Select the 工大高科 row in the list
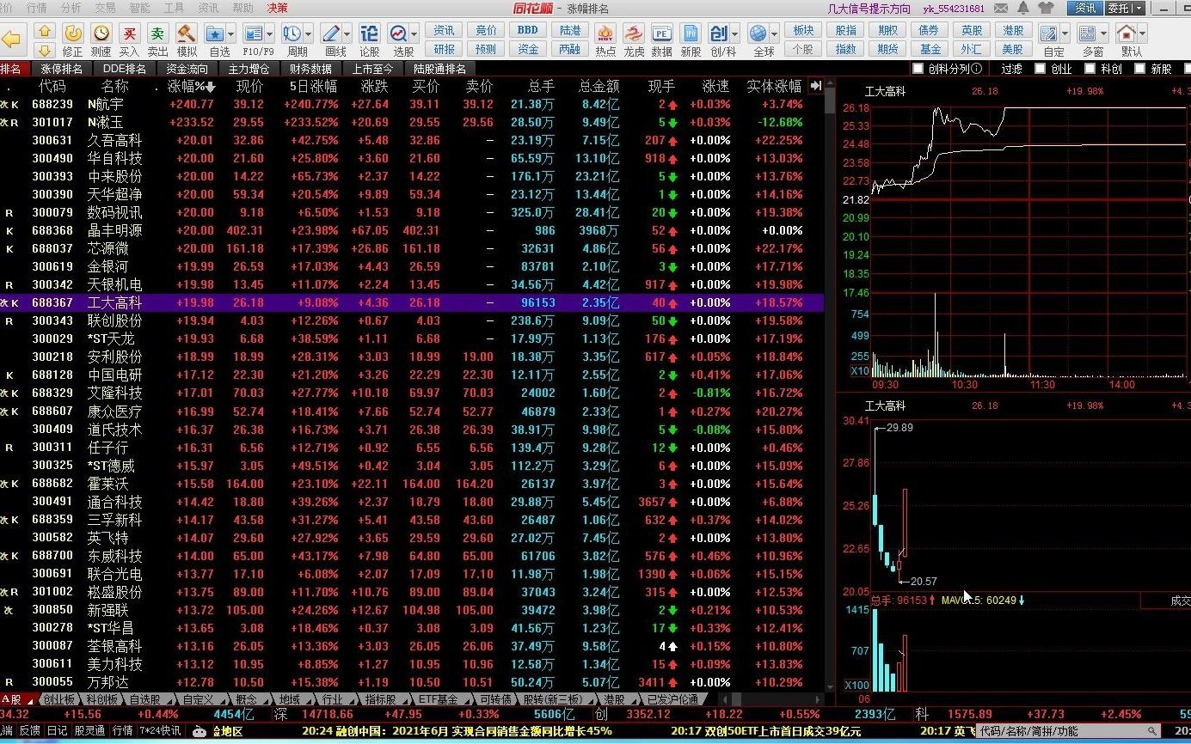This screenshot has width=1191, height=744. pos(412,302)
